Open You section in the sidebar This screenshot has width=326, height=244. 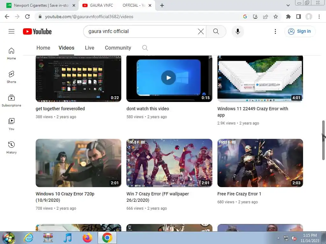pos(11,124)
